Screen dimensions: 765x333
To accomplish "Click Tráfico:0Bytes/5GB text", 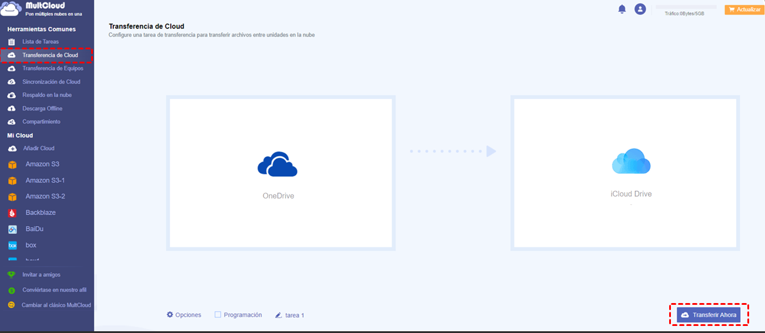I will (x=684, y=14).
